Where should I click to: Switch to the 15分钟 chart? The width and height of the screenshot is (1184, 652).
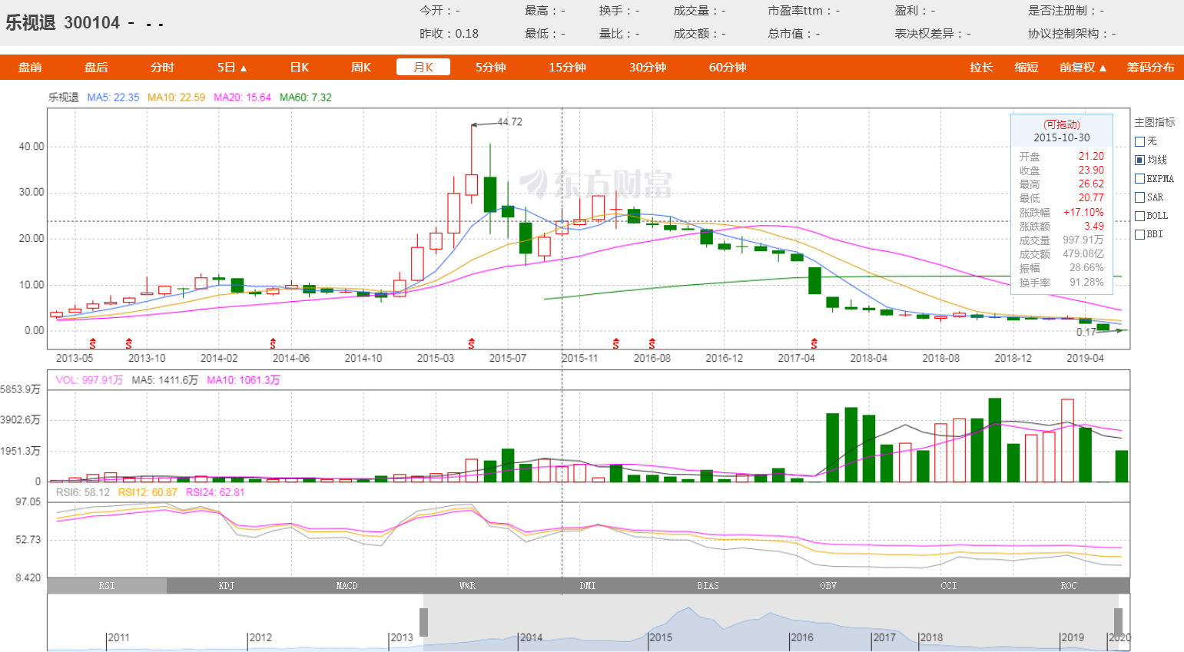click(567, 68)
